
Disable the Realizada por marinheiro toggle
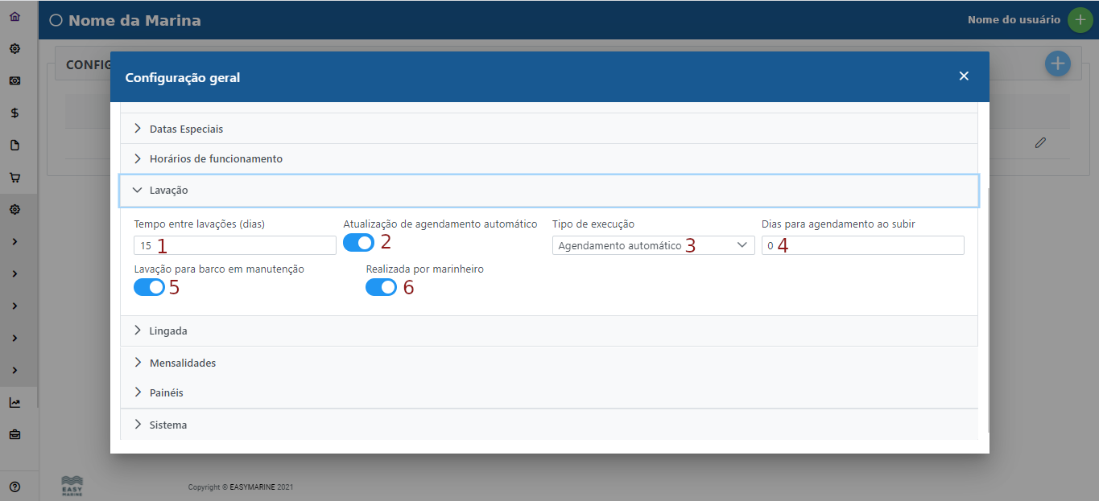coord(380,286)
